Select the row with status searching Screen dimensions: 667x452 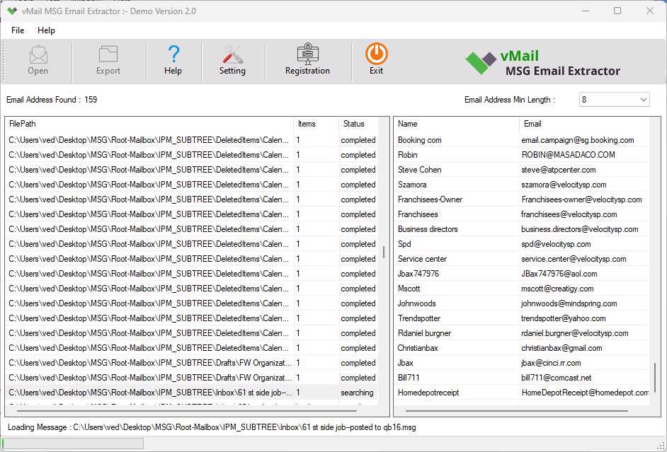pyautogui.click(x=192, y=393)
